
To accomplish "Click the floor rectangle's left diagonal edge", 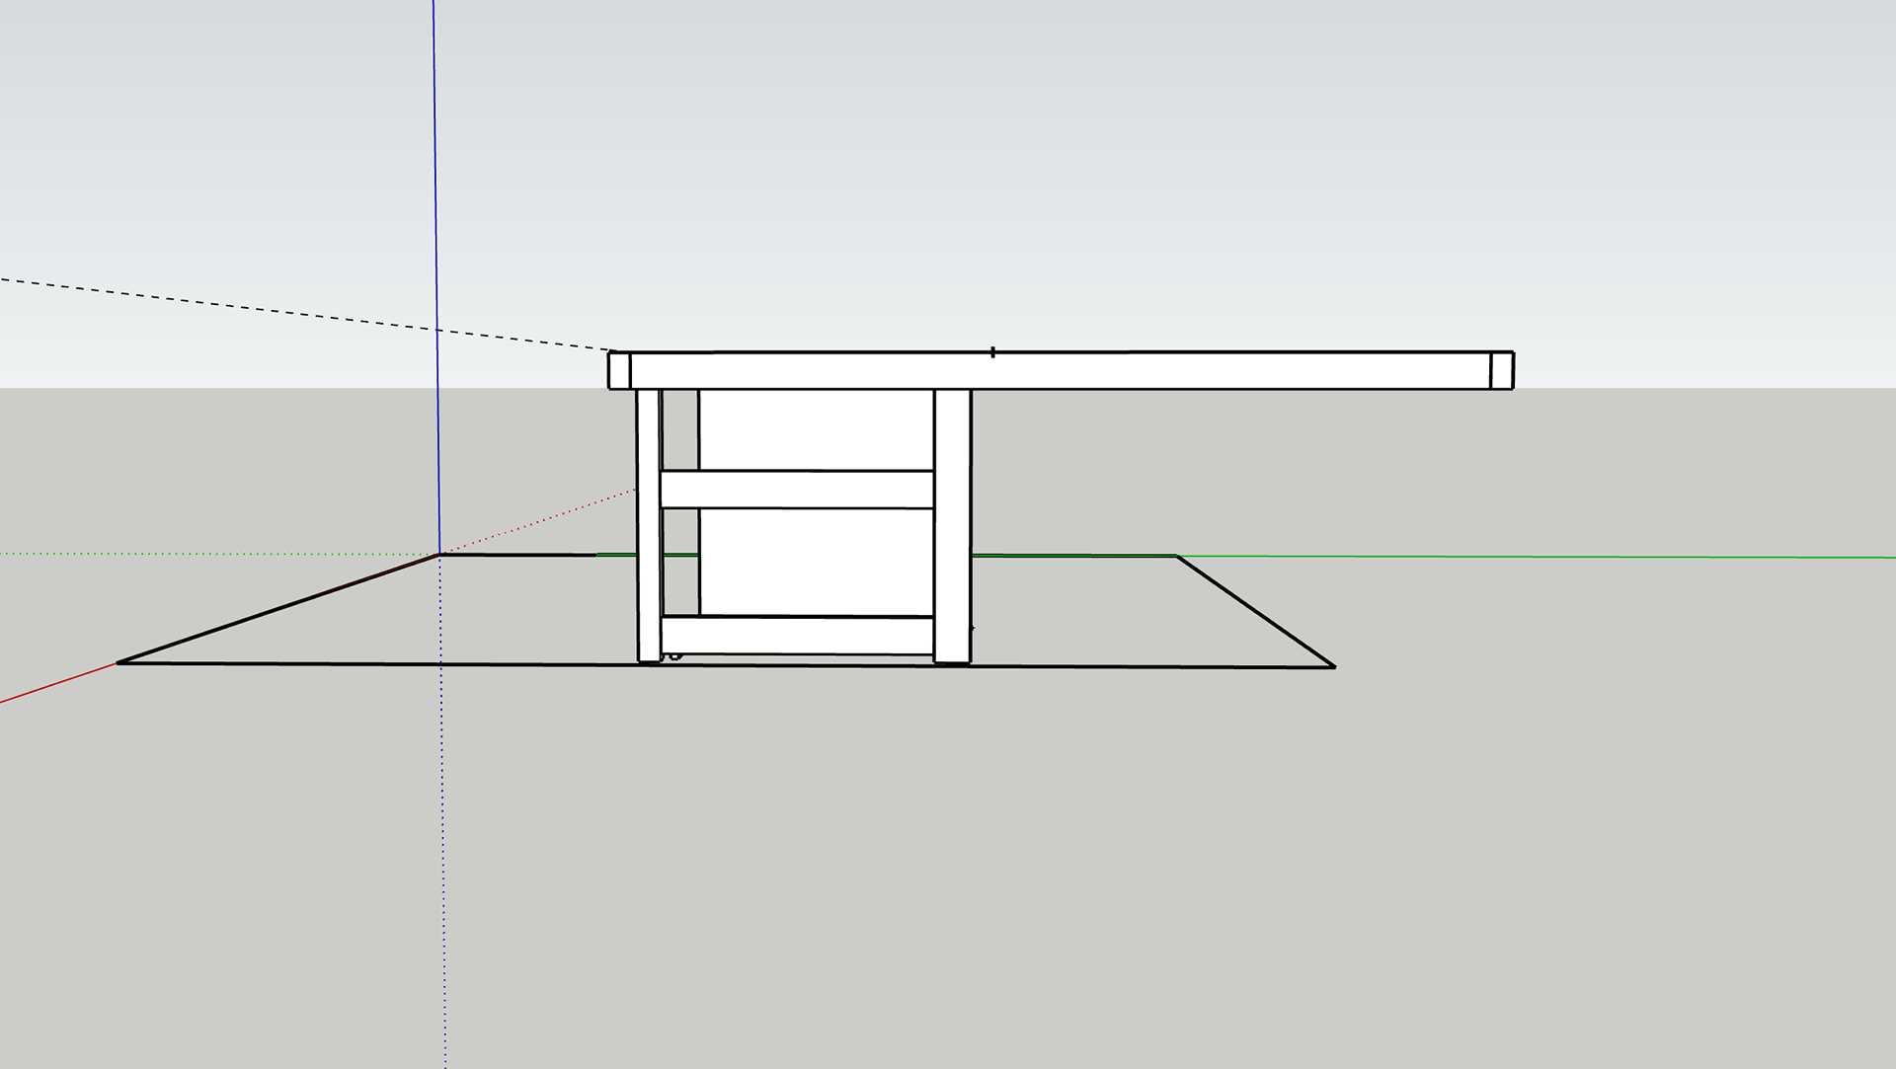I will (x=278, y=609).
